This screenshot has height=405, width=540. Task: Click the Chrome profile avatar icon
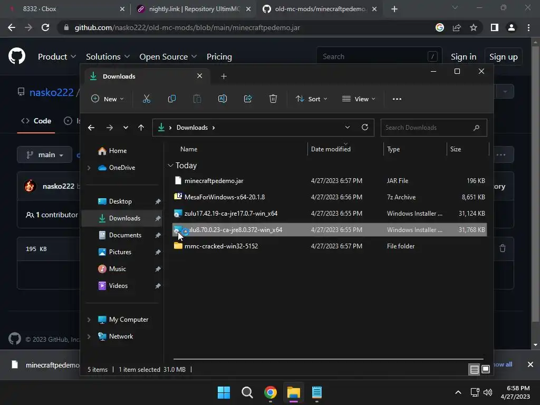point(512,27)
